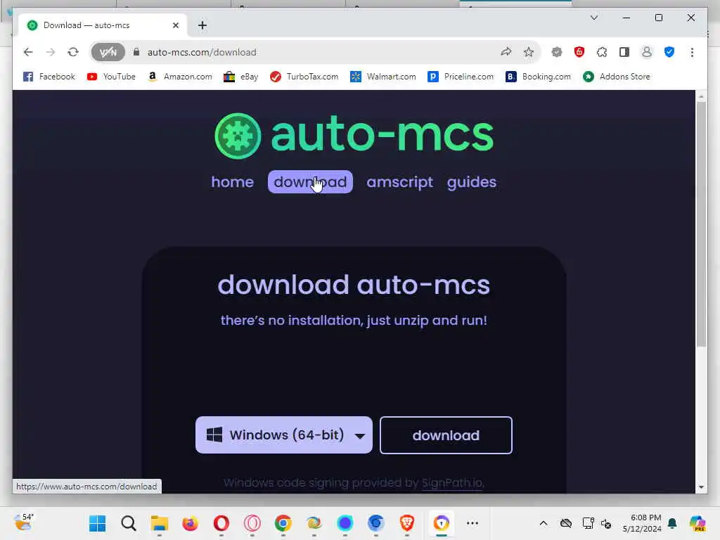Expand the Windows (64-bit) platform dropdown
This screenshot has height=540, width=720.
(x=284, y=435)
